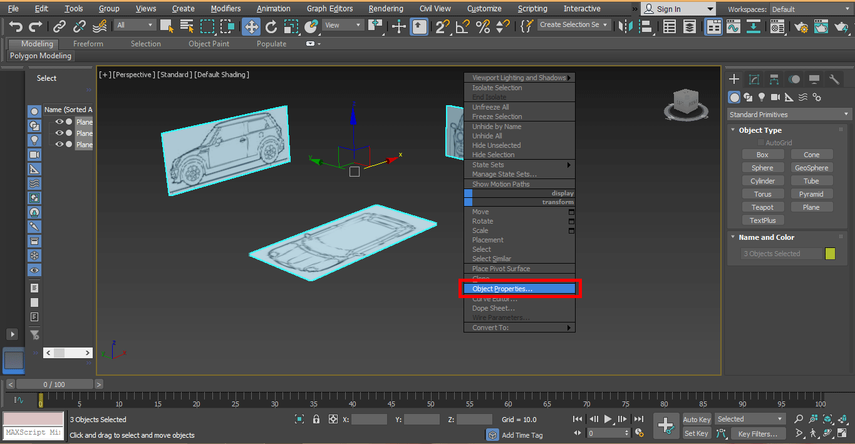Image resolution: width=855 pixels, height=444 pixels.
Task: Click the object color swatch
Action: pyautogui.click(x=830, y=253)
